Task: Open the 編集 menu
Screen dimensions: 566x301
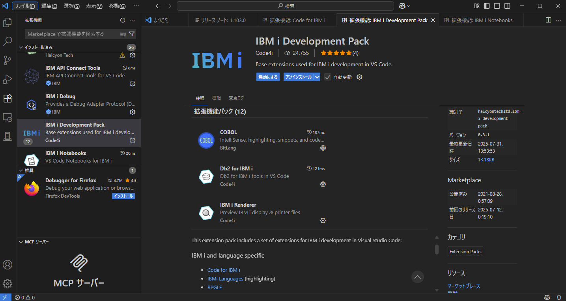Action: pyautogui.click(x=49, y=6)
